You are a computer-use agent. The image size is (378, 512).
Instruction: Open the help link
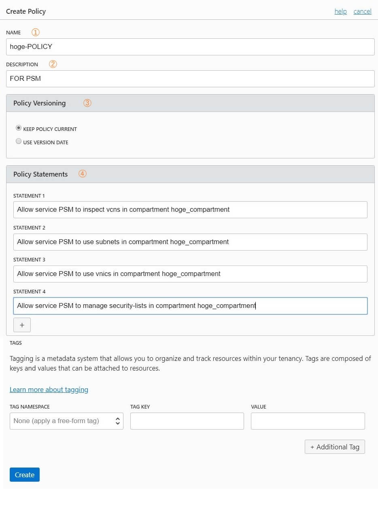click(x=340, y=11)
